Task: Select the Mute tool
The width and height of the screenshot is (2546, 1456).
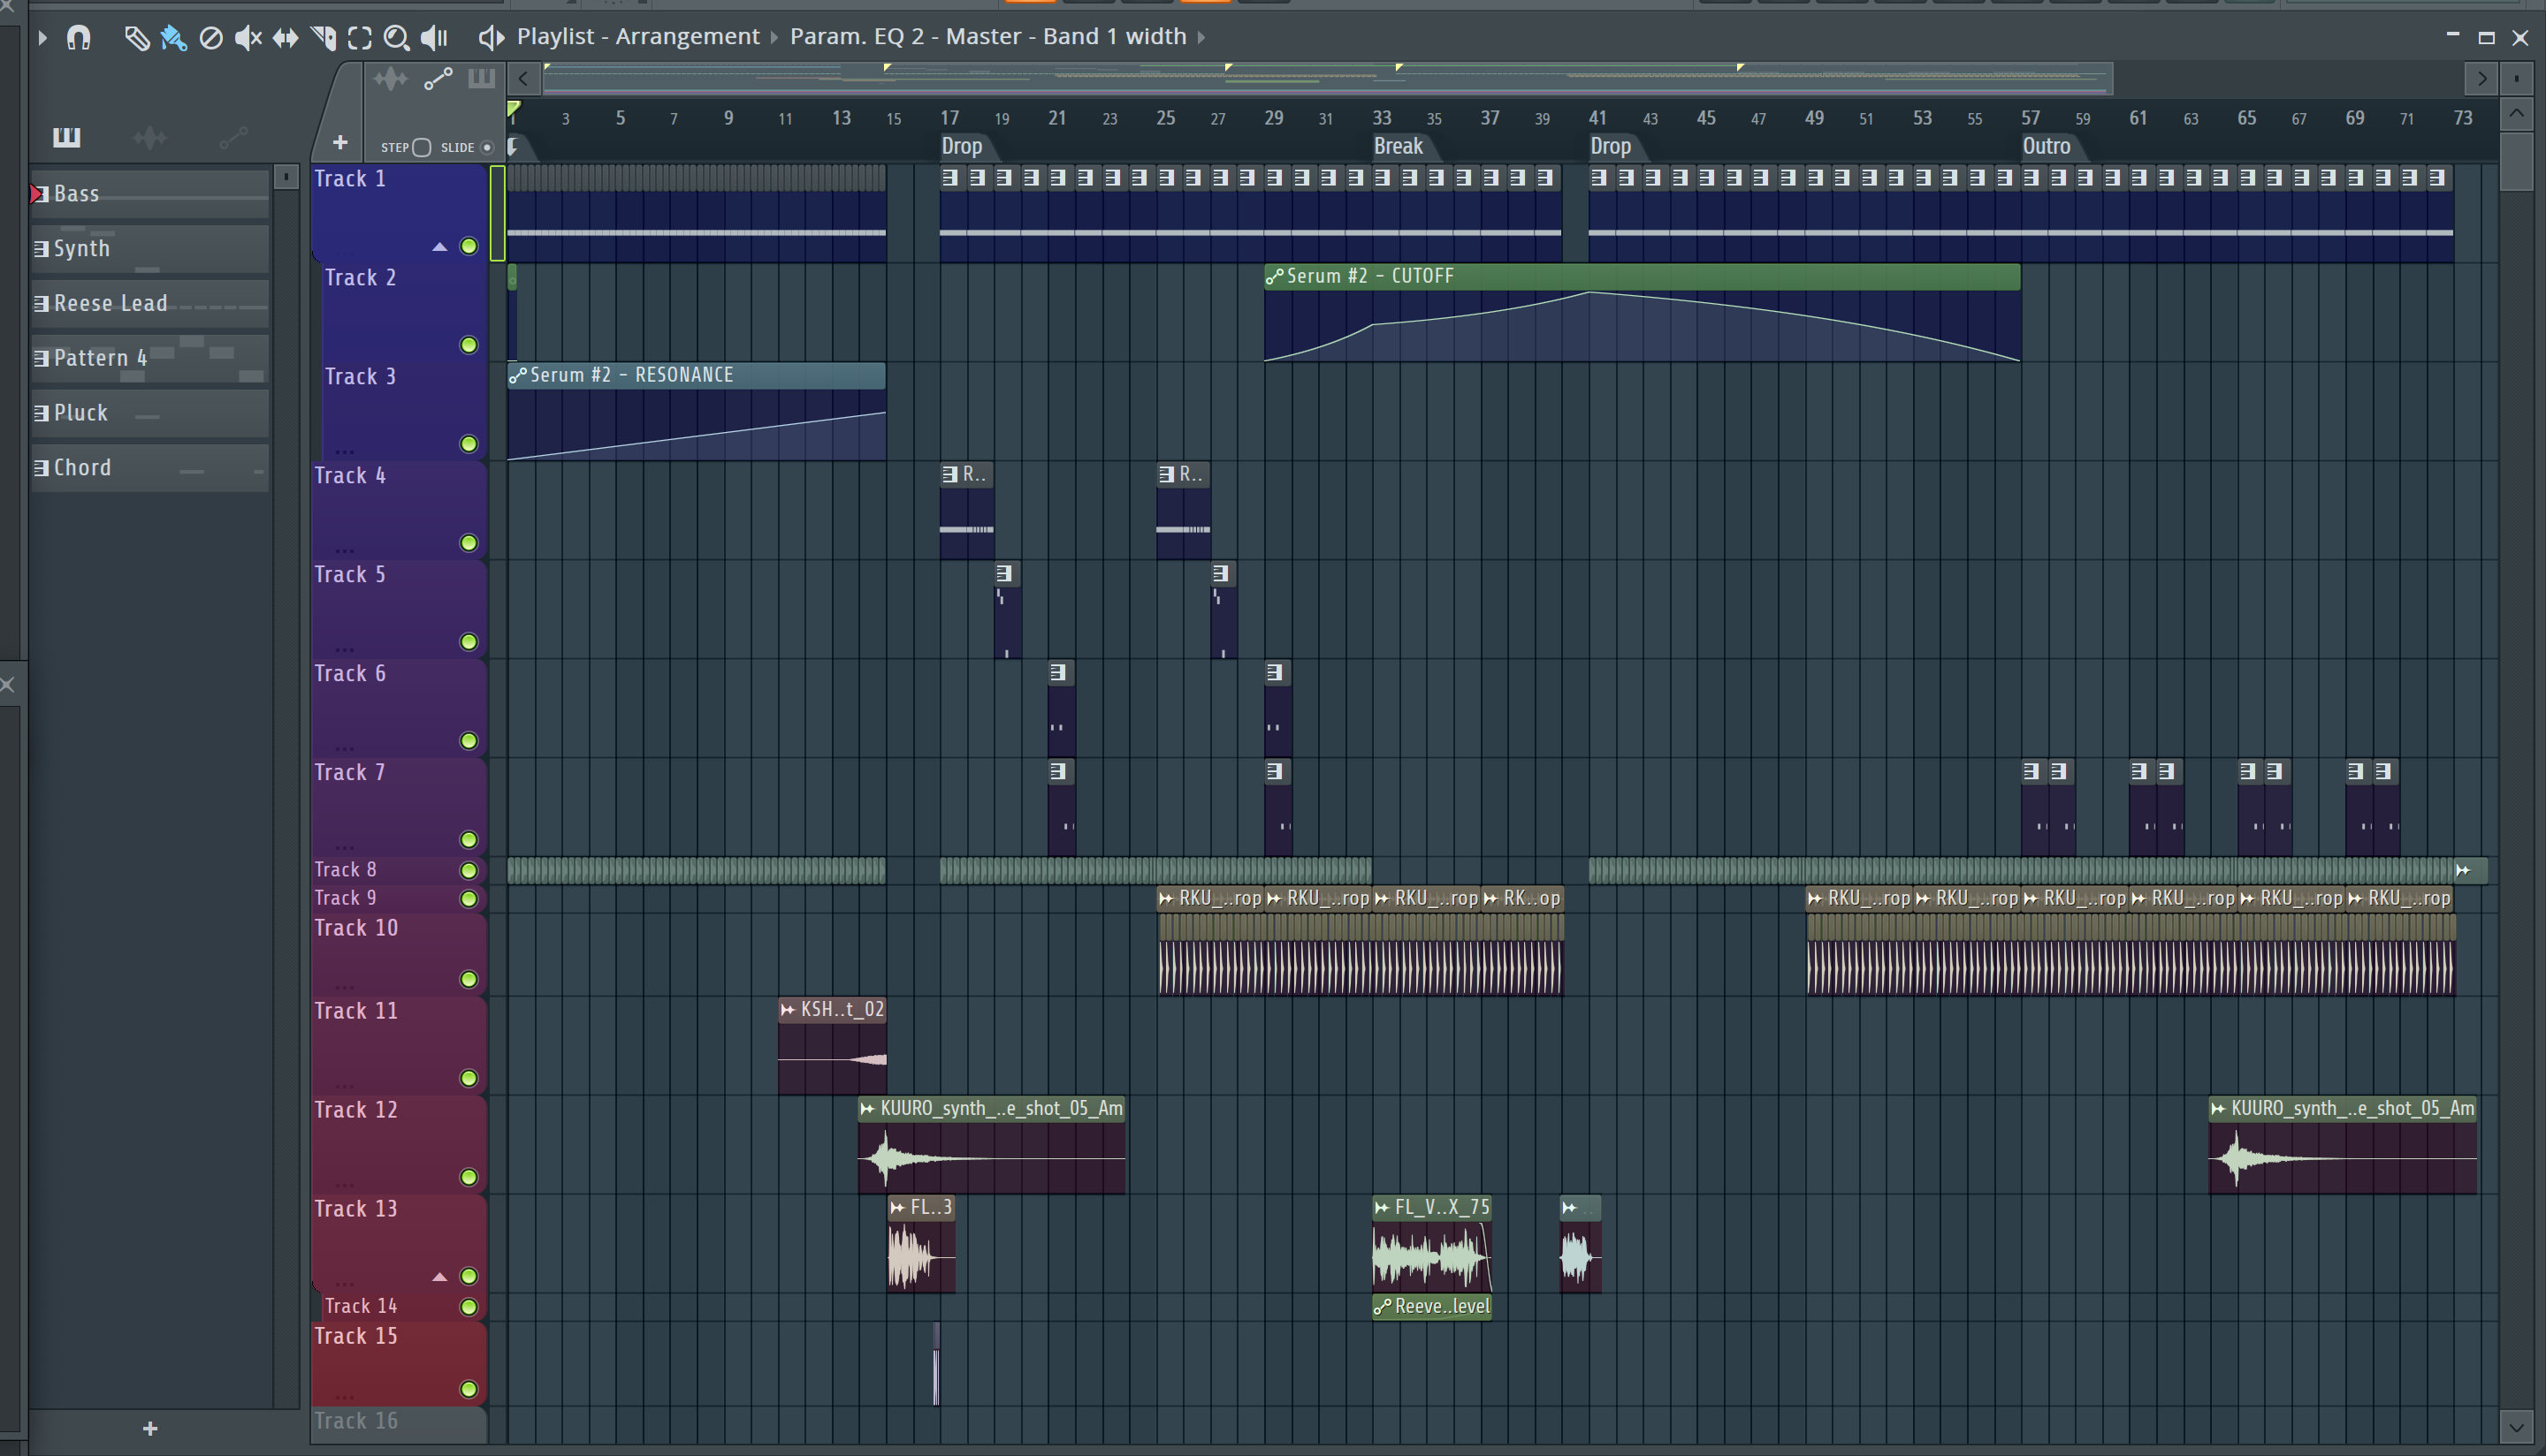Action: (x=248, y=38)
